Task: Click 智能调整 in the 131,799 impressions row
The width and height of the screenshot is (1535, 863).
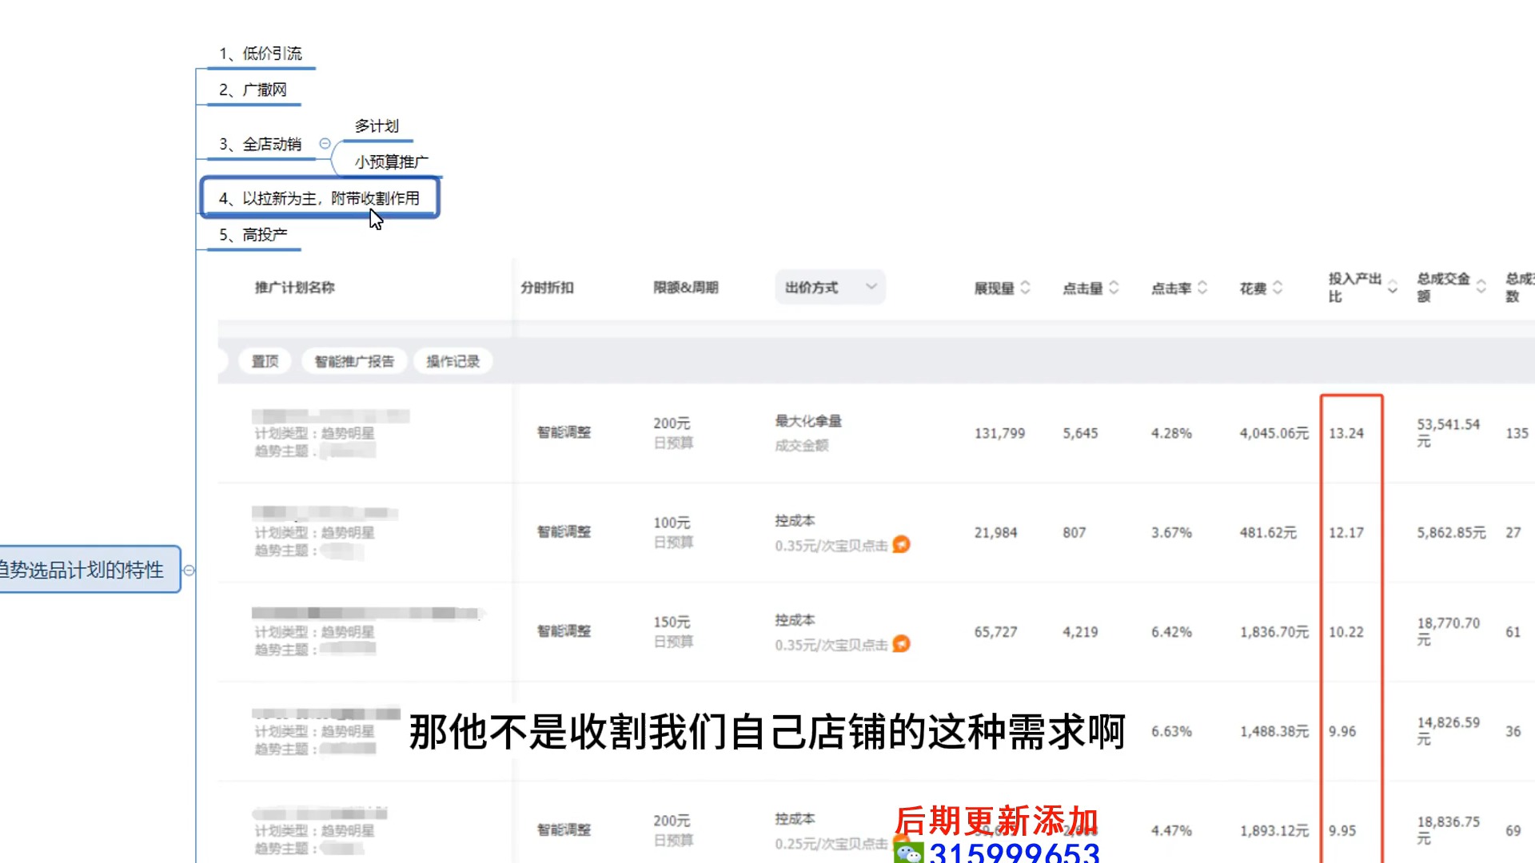Action: point(564,432)
